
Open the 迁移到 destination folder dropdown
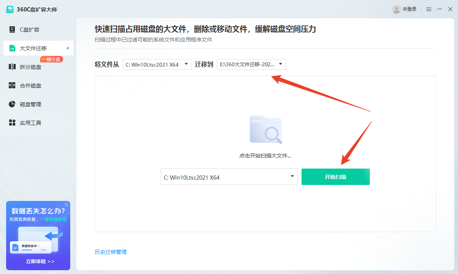pos(251,64)
